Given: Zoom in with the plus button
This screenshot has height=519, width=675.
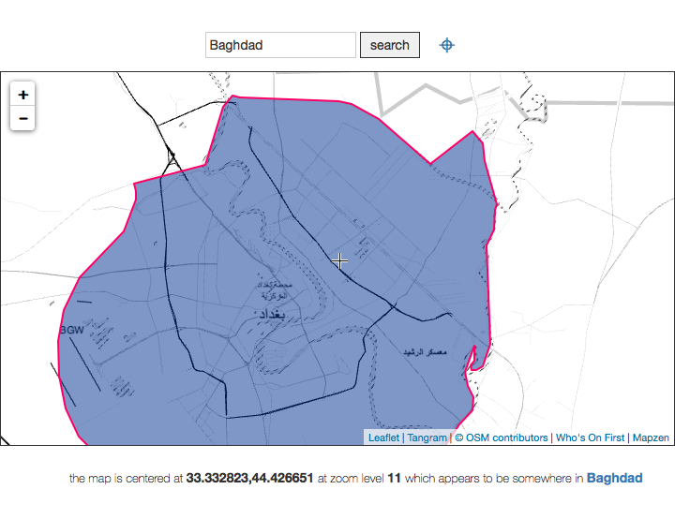Looking at the screenshot, I should tap(22, 95).
